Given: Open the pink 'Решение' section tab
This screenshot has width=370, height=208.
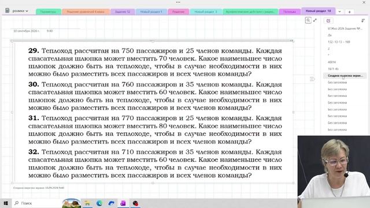Looking at the screenshot, I should pyautogui.click(x=179, y=12).
